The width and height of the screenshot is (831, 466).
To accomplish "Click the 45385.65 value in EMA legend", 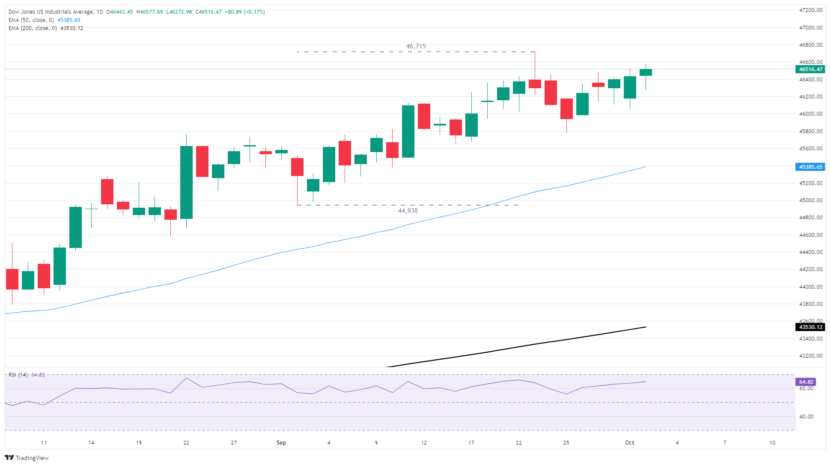I will click(69, 20).
